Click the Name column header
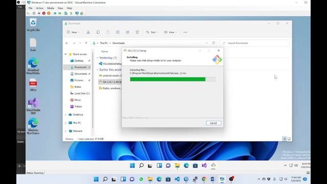The image size is (327, 184). click(105, 51)
